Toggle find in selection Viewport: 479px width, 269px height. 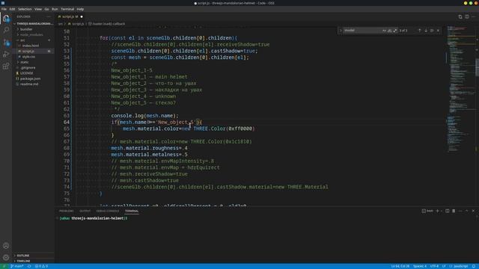coord(432,31)
